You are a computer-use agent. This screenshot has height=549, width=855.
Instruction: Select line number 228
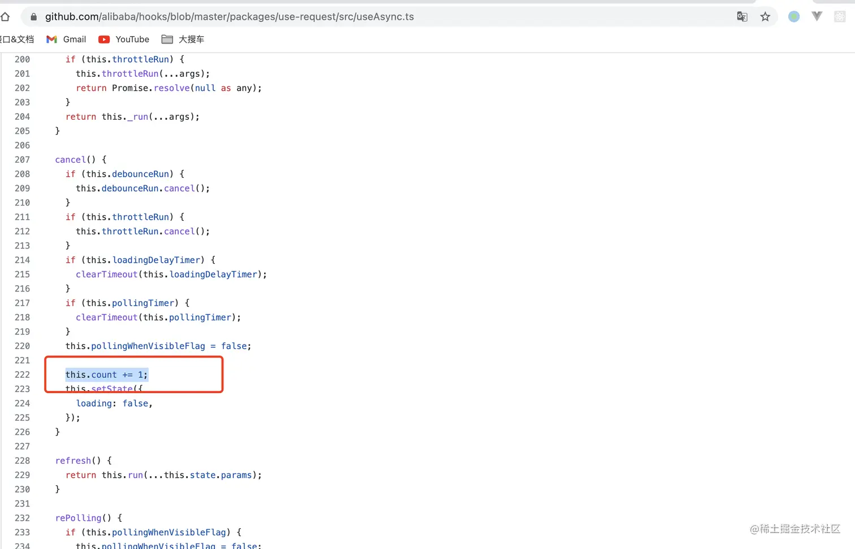pyautogui.click(x=23, y=461)
